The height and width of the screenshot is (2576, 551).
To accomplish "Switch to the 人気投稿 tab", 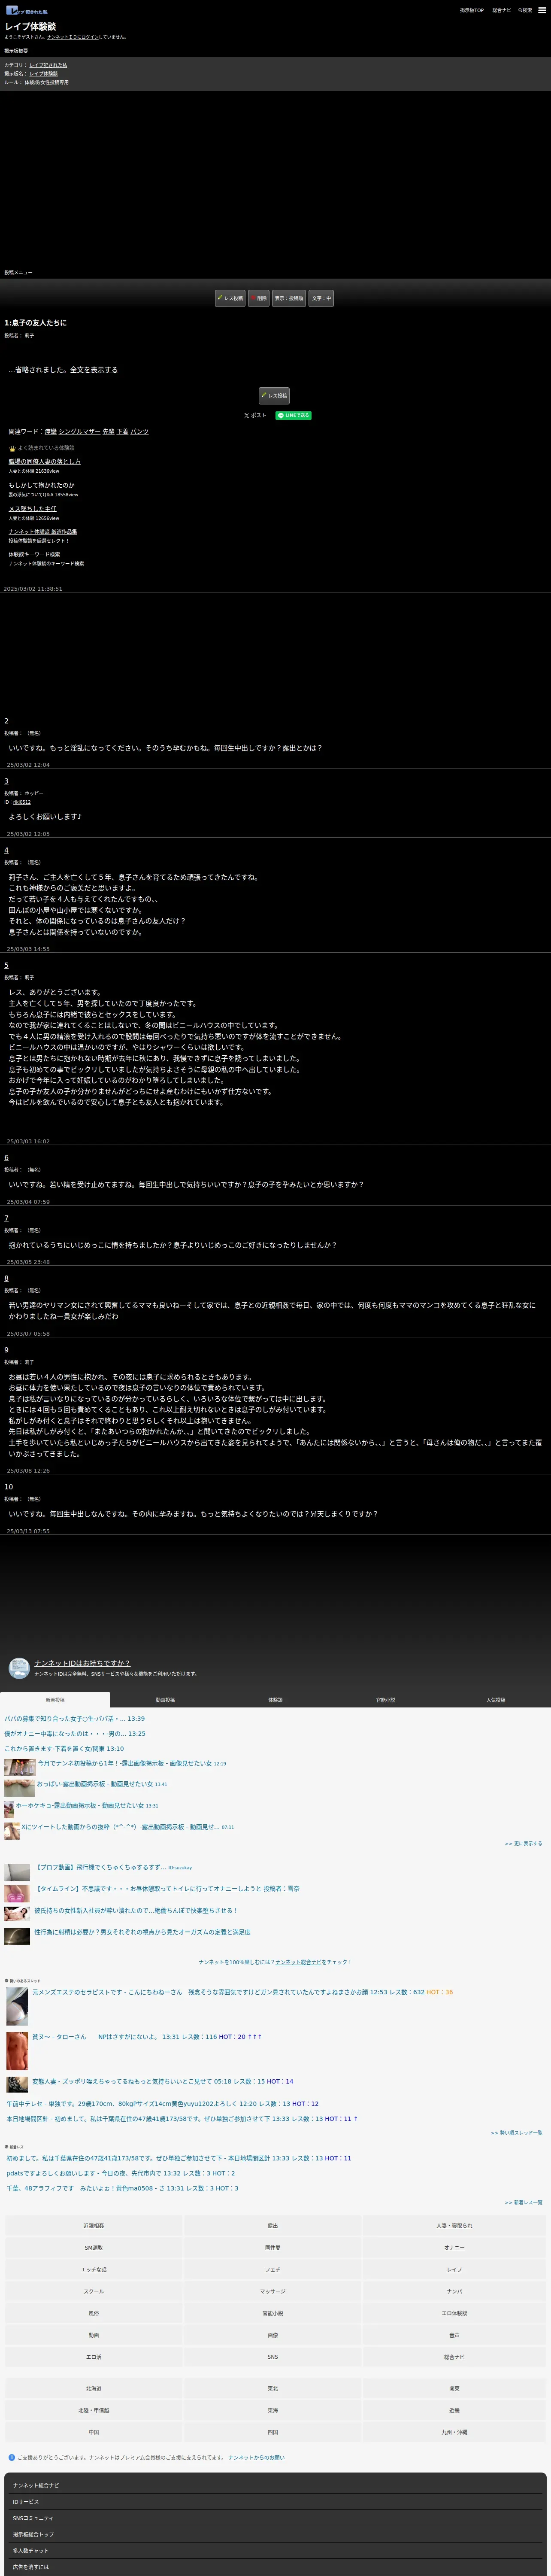I will 495,1700.
